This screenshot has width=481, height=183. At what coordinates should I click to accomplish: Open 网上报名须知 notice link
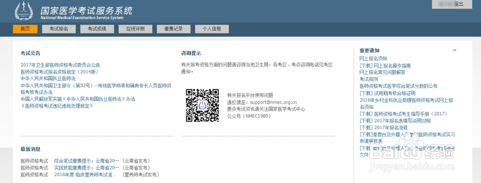(373, 59)
